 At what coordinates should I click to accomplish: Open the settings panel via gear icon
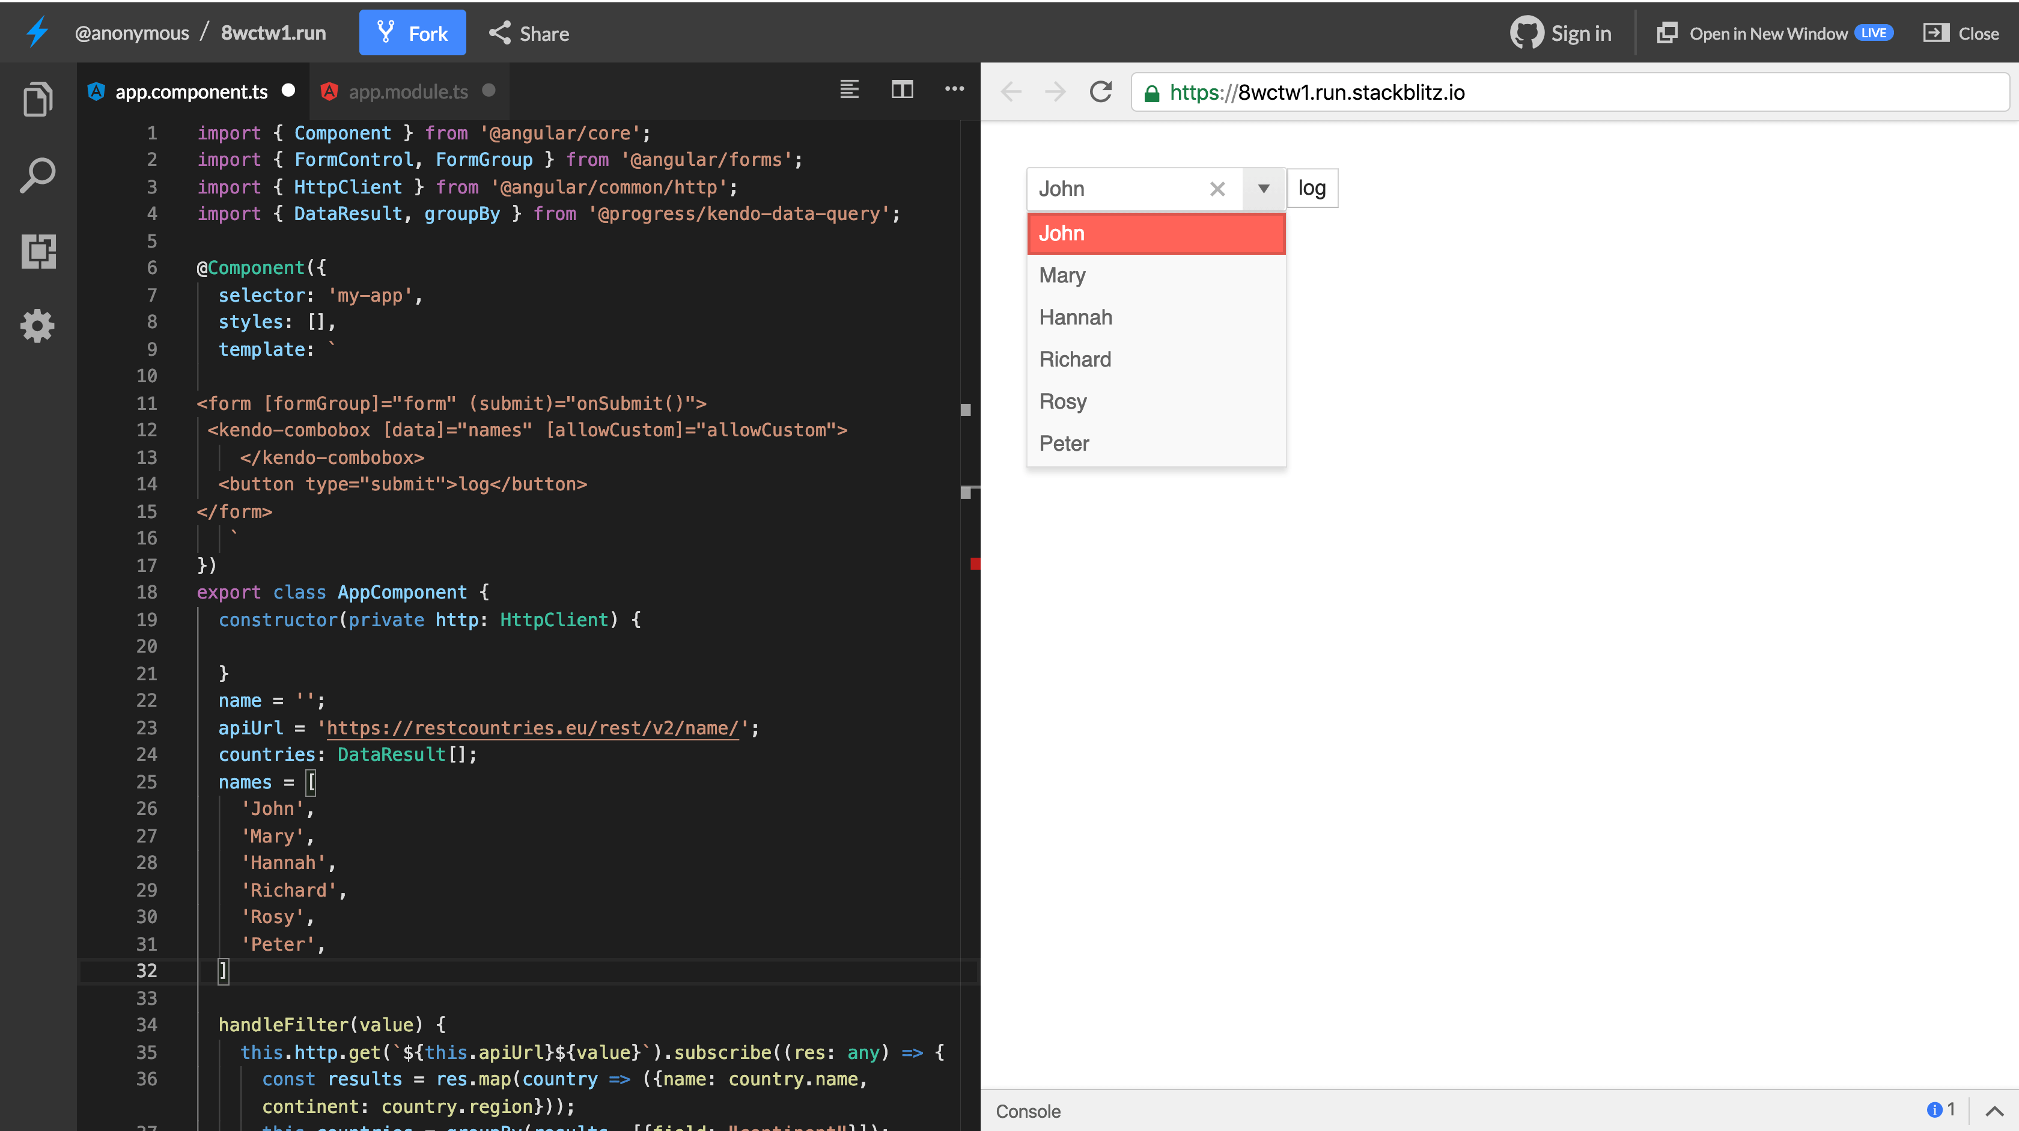click(37, 326)
